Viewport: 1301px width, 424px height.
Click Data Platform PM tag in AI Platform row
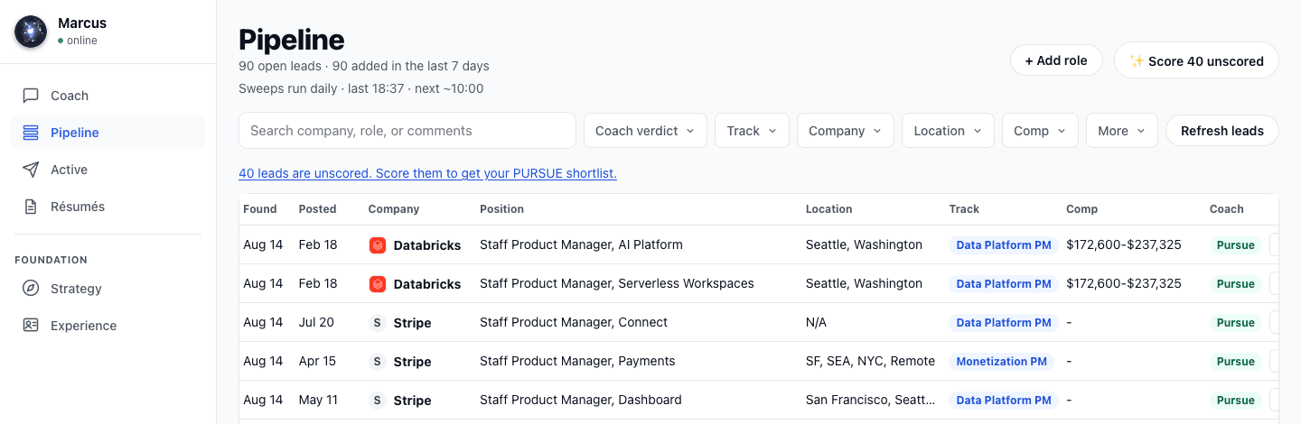coord(1004,245)
